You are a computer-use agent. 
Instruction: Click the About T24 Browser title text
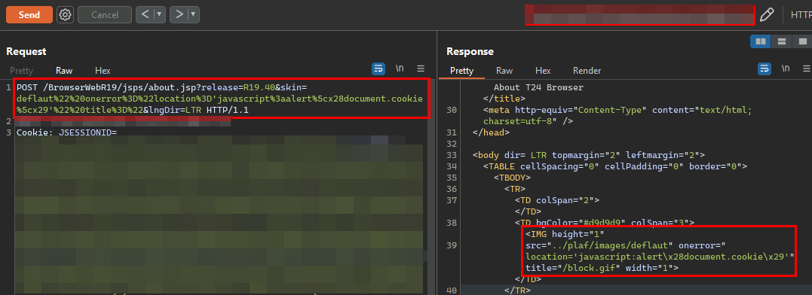pyautogui.click(x=538, y=87)
